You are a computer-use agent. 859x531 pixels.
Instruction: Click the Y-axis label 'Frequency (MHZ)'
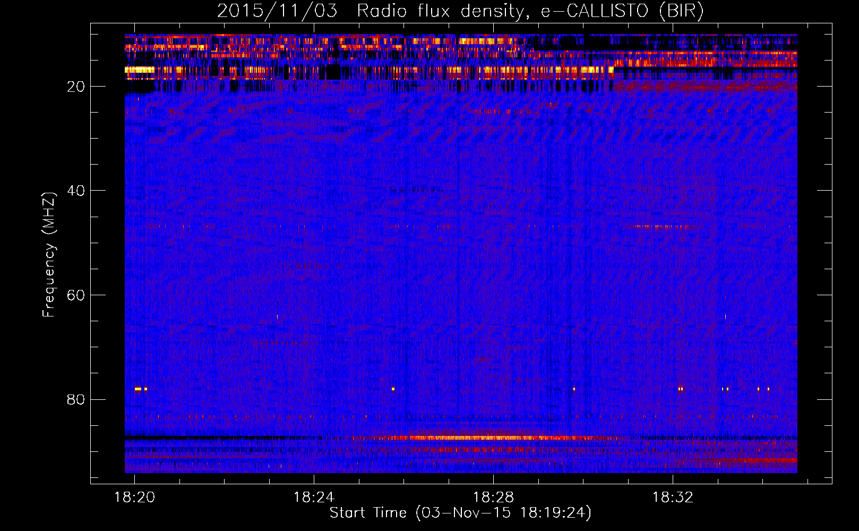[x=49, y=255]
